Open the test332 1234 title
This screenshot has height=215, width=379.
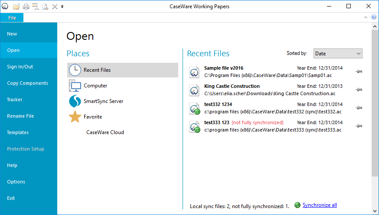click(218, 104)
